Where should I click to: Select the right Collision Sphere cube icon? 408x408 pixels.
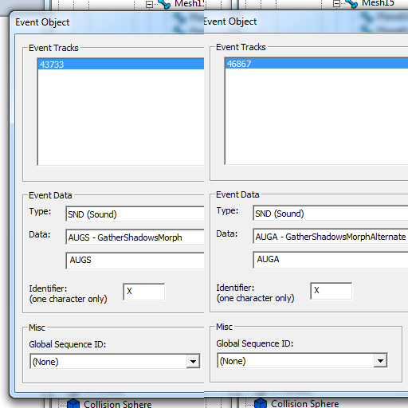(x=261, y=403)
